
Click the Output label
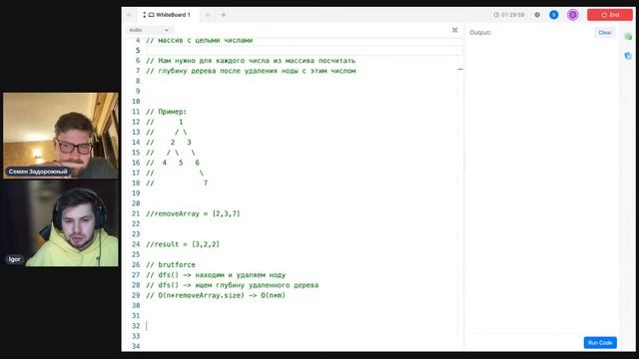(480, 33)
